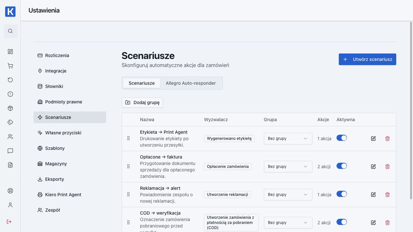The image size is (413, 232).
Task: Open the help lifebuoy icon
Action: coord(10,191)
